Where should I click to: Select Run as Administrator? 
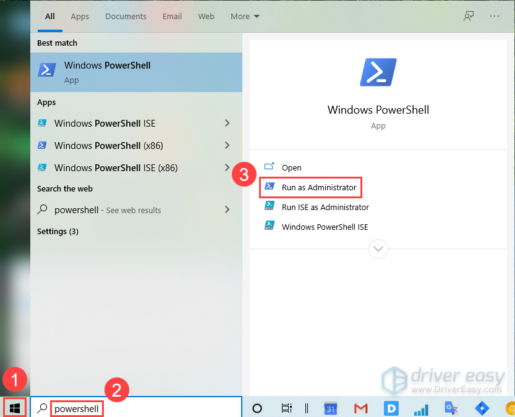(318, 187)
